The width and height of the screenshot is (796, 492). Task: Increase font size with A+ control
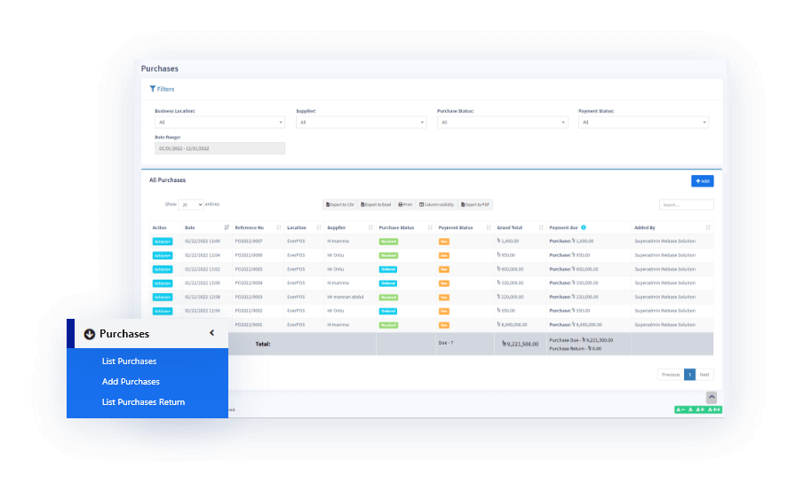point(700,409)
